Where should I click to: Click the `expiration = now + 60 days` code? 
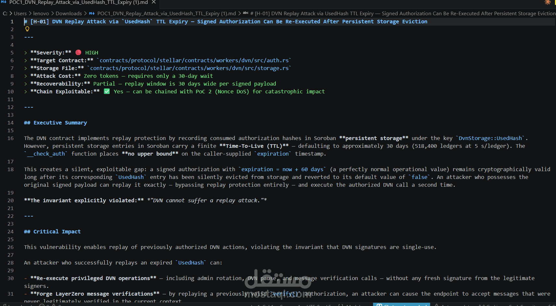pos(282,169)
